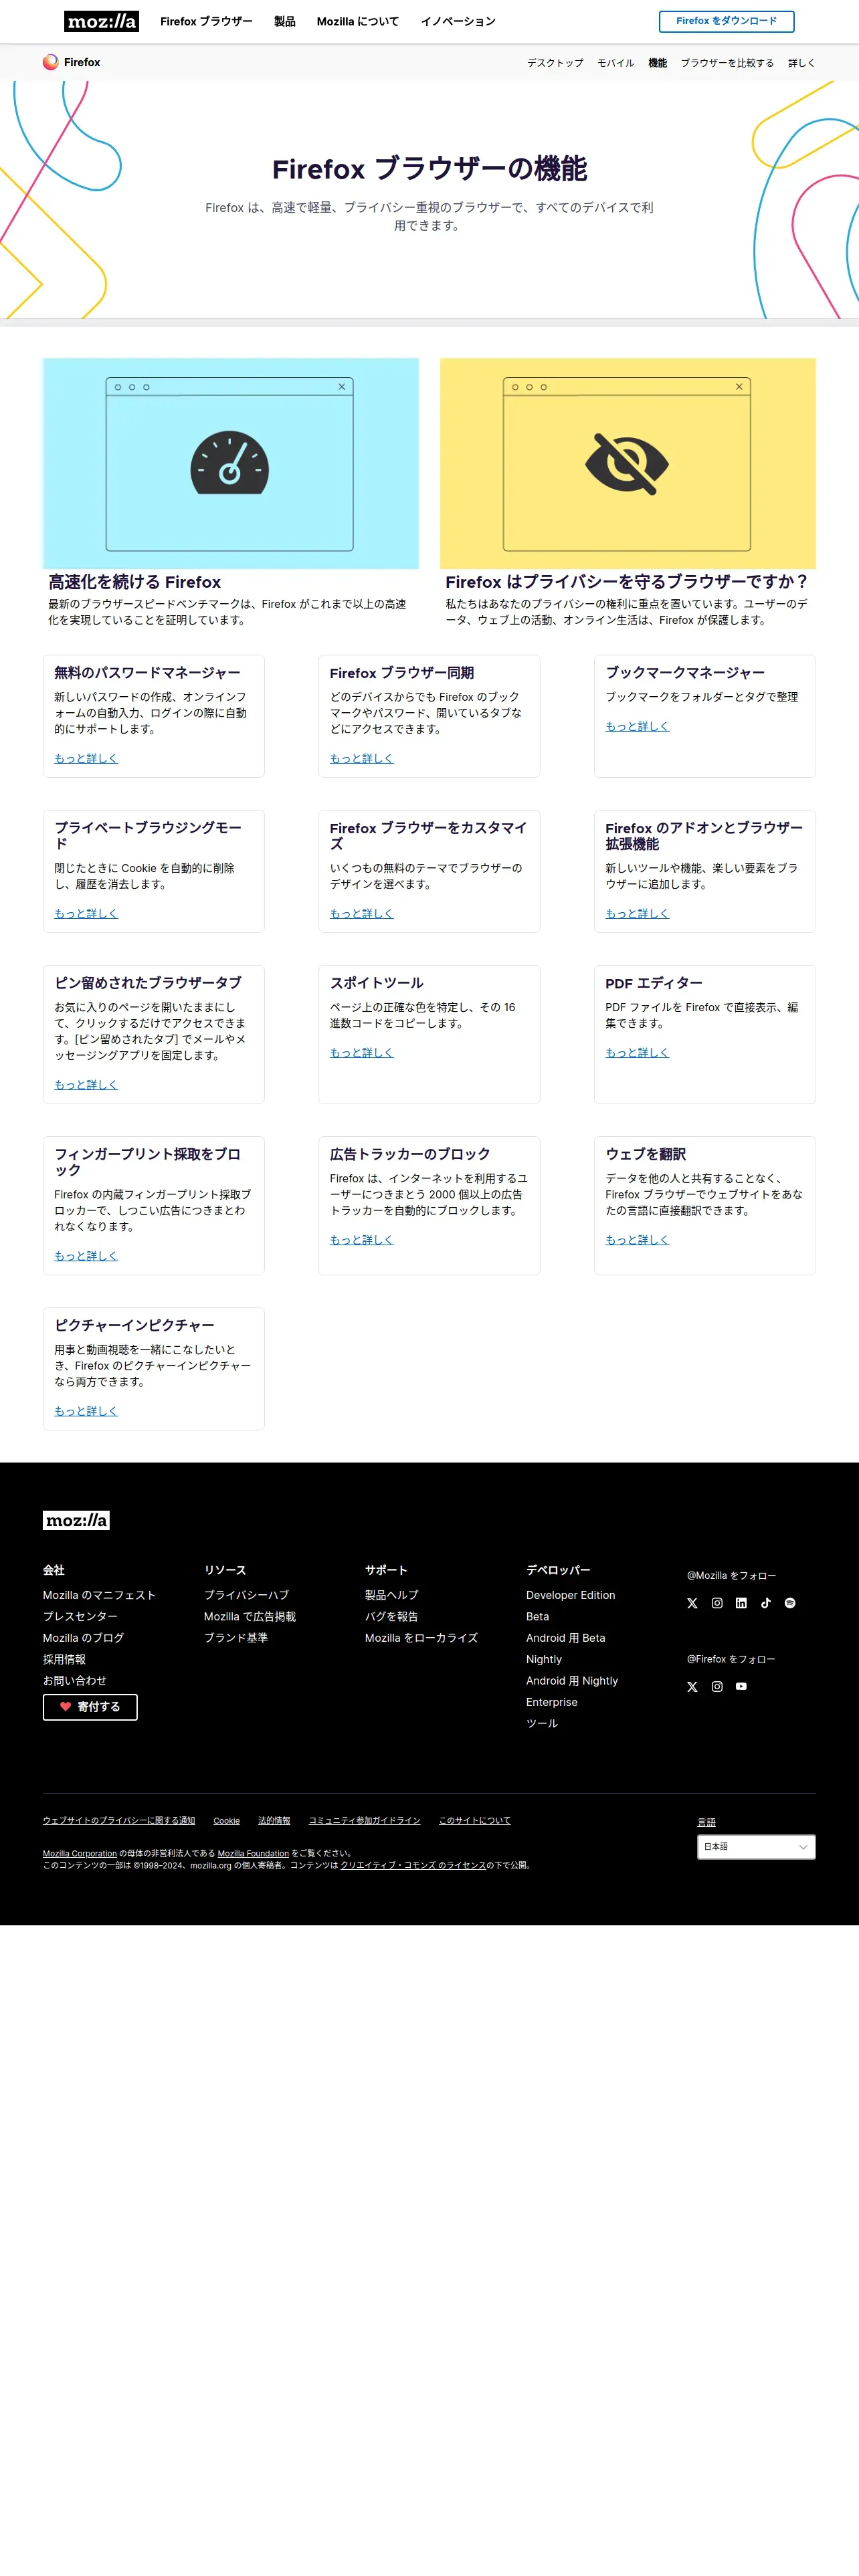Open Mozilla's LinkedIn icon
859x2576 pixels.
pos(741,1603)
